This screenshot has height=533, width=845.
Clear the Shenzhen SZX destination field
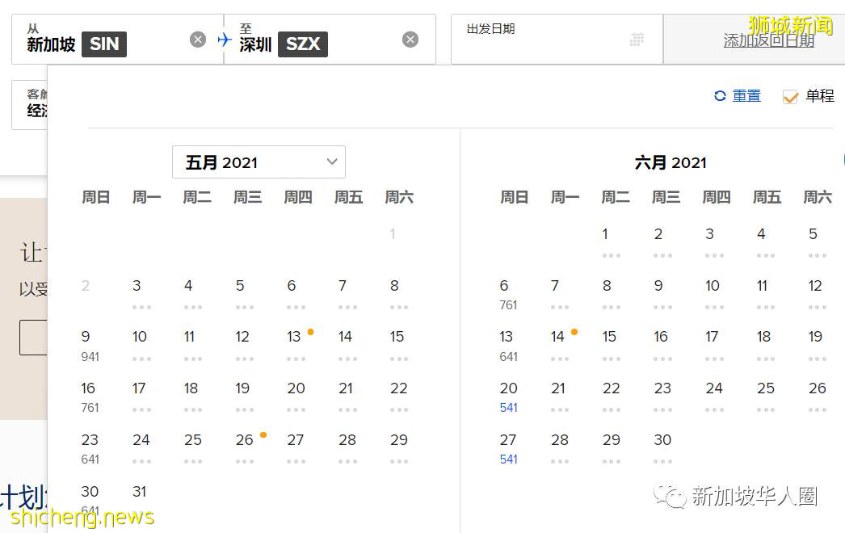tap(410, 39)
